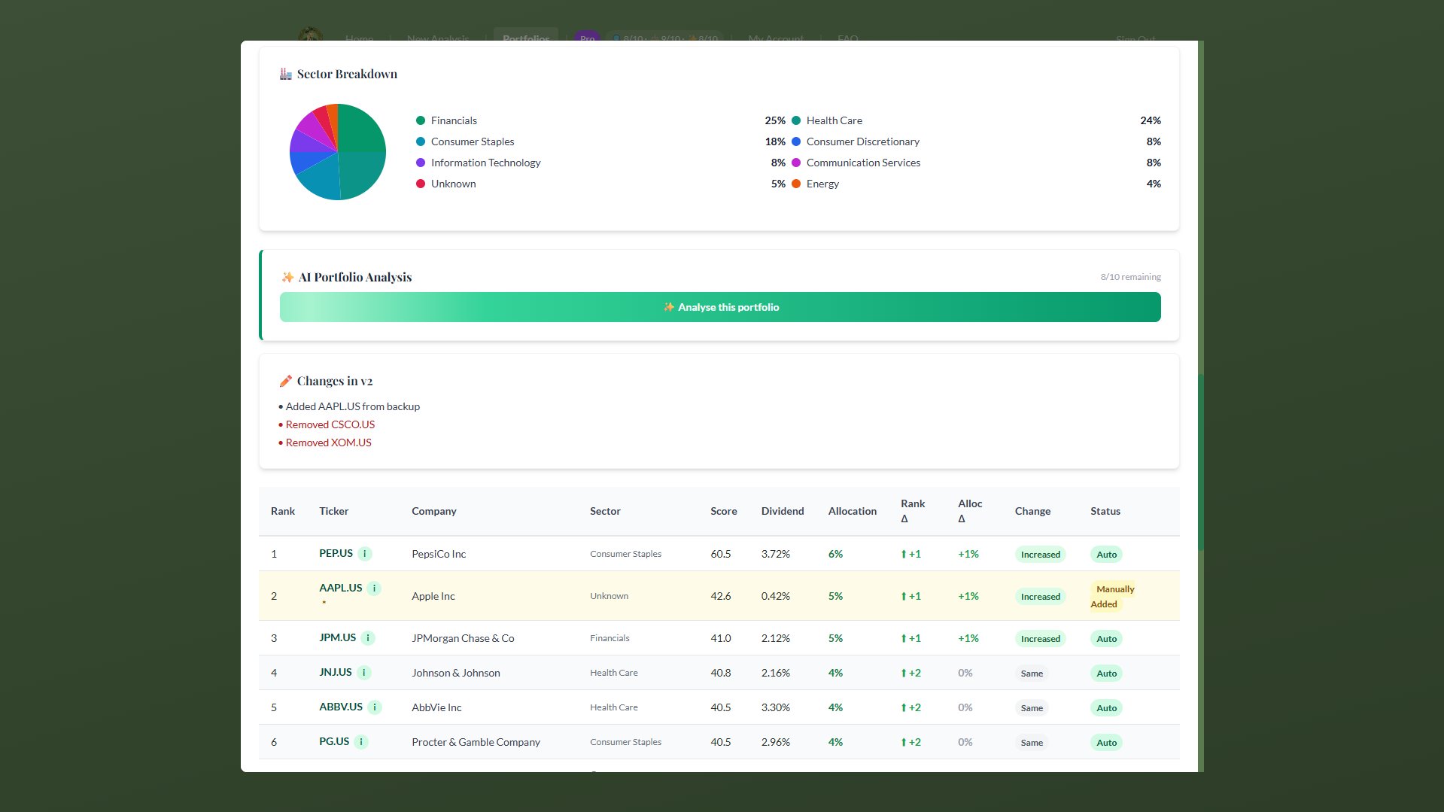1444x812 pixels.
Task: Sort the table by the Score column
Action: point(722,511)
